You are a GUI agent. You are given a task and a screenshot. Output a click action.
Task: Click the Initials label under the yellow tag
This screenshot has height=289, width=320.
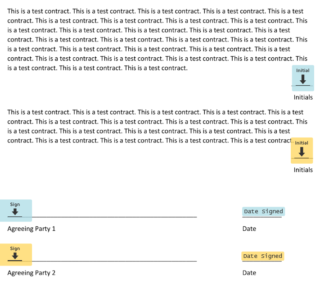click(303, 170)
